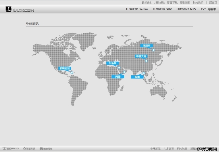
Task: Open the EV+ 電動車 menu
Action: click(x=208, y=9)
